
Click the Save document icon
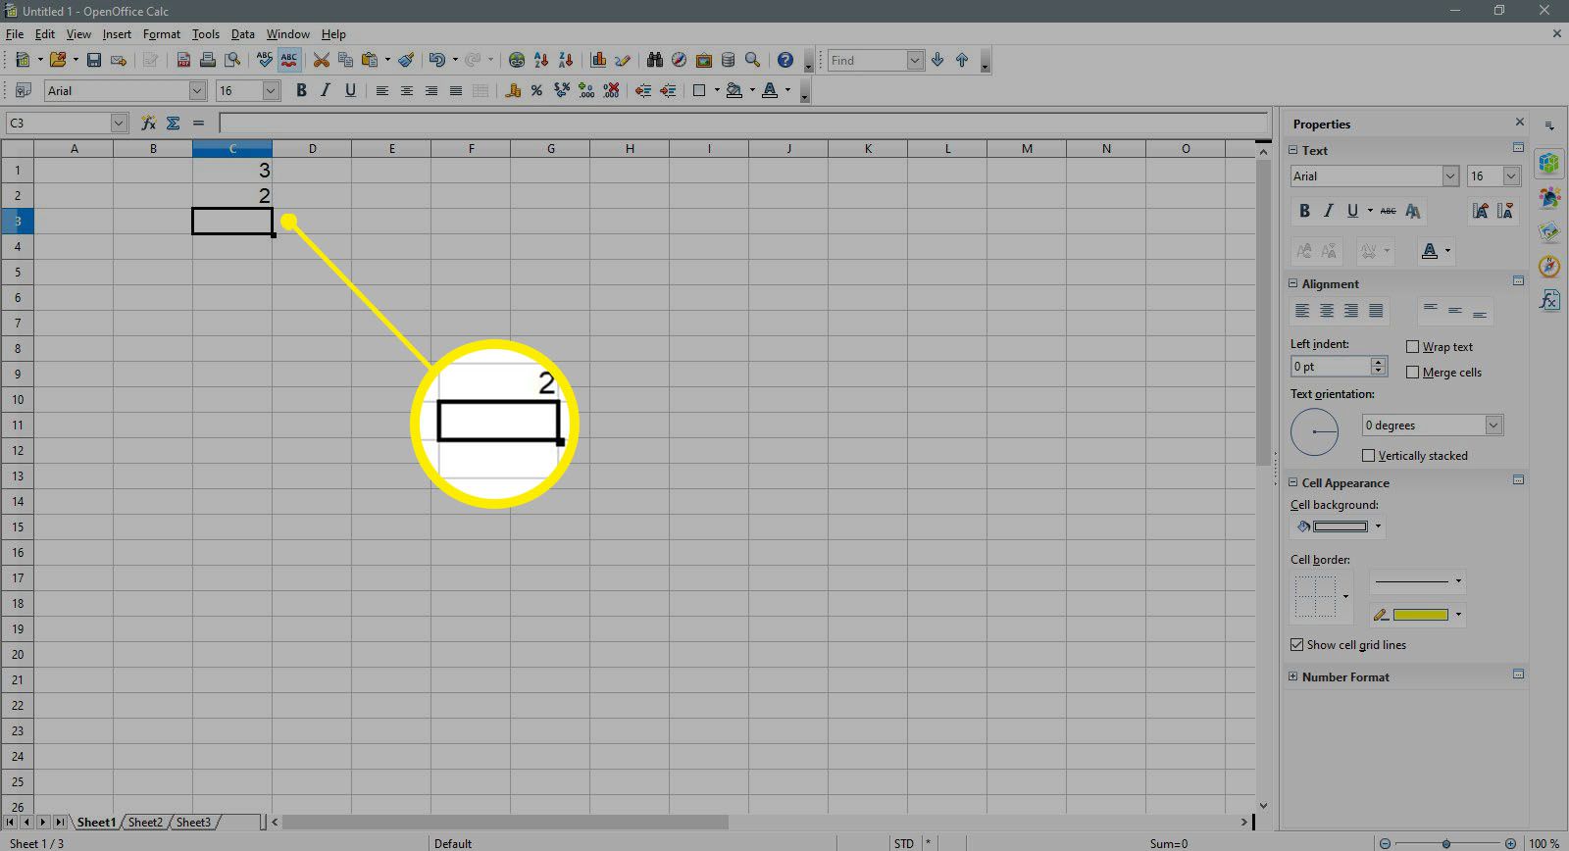tap(94, 61)
